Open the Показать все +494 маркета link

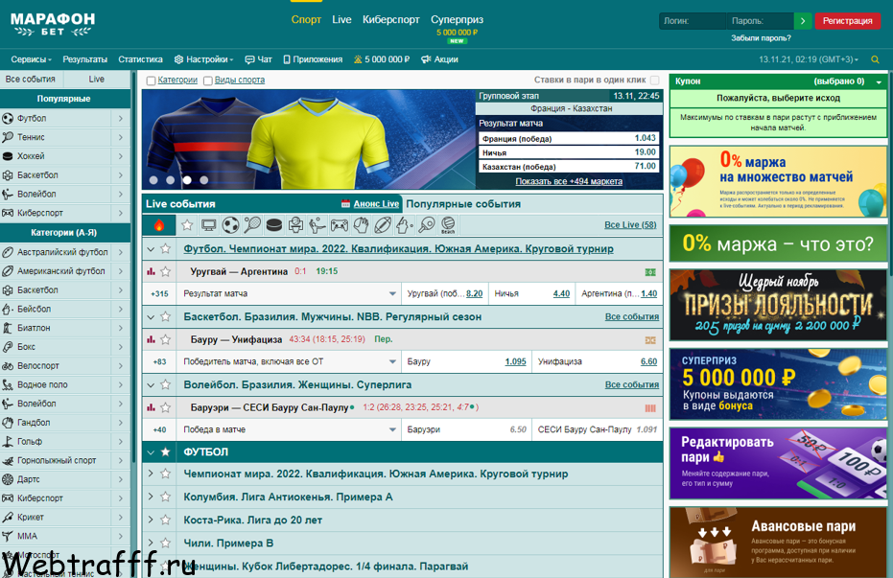569,181
